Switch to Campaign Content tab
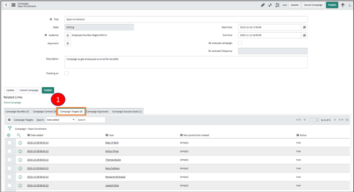This screenshot has height=192, width=354. click(x=44, y=111)
